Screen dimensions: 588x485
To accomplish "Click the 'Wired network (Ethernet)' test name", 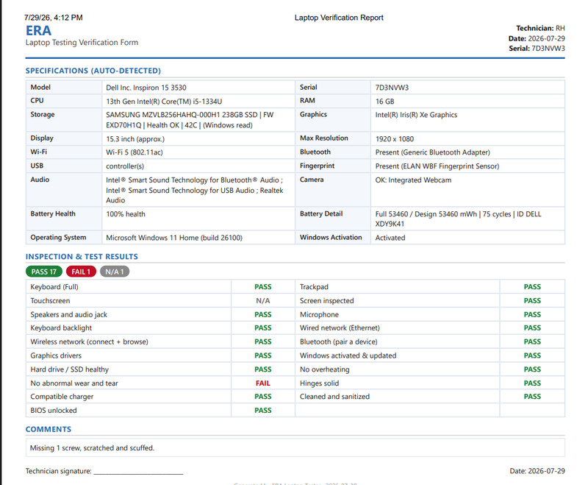I will point(340,328).
